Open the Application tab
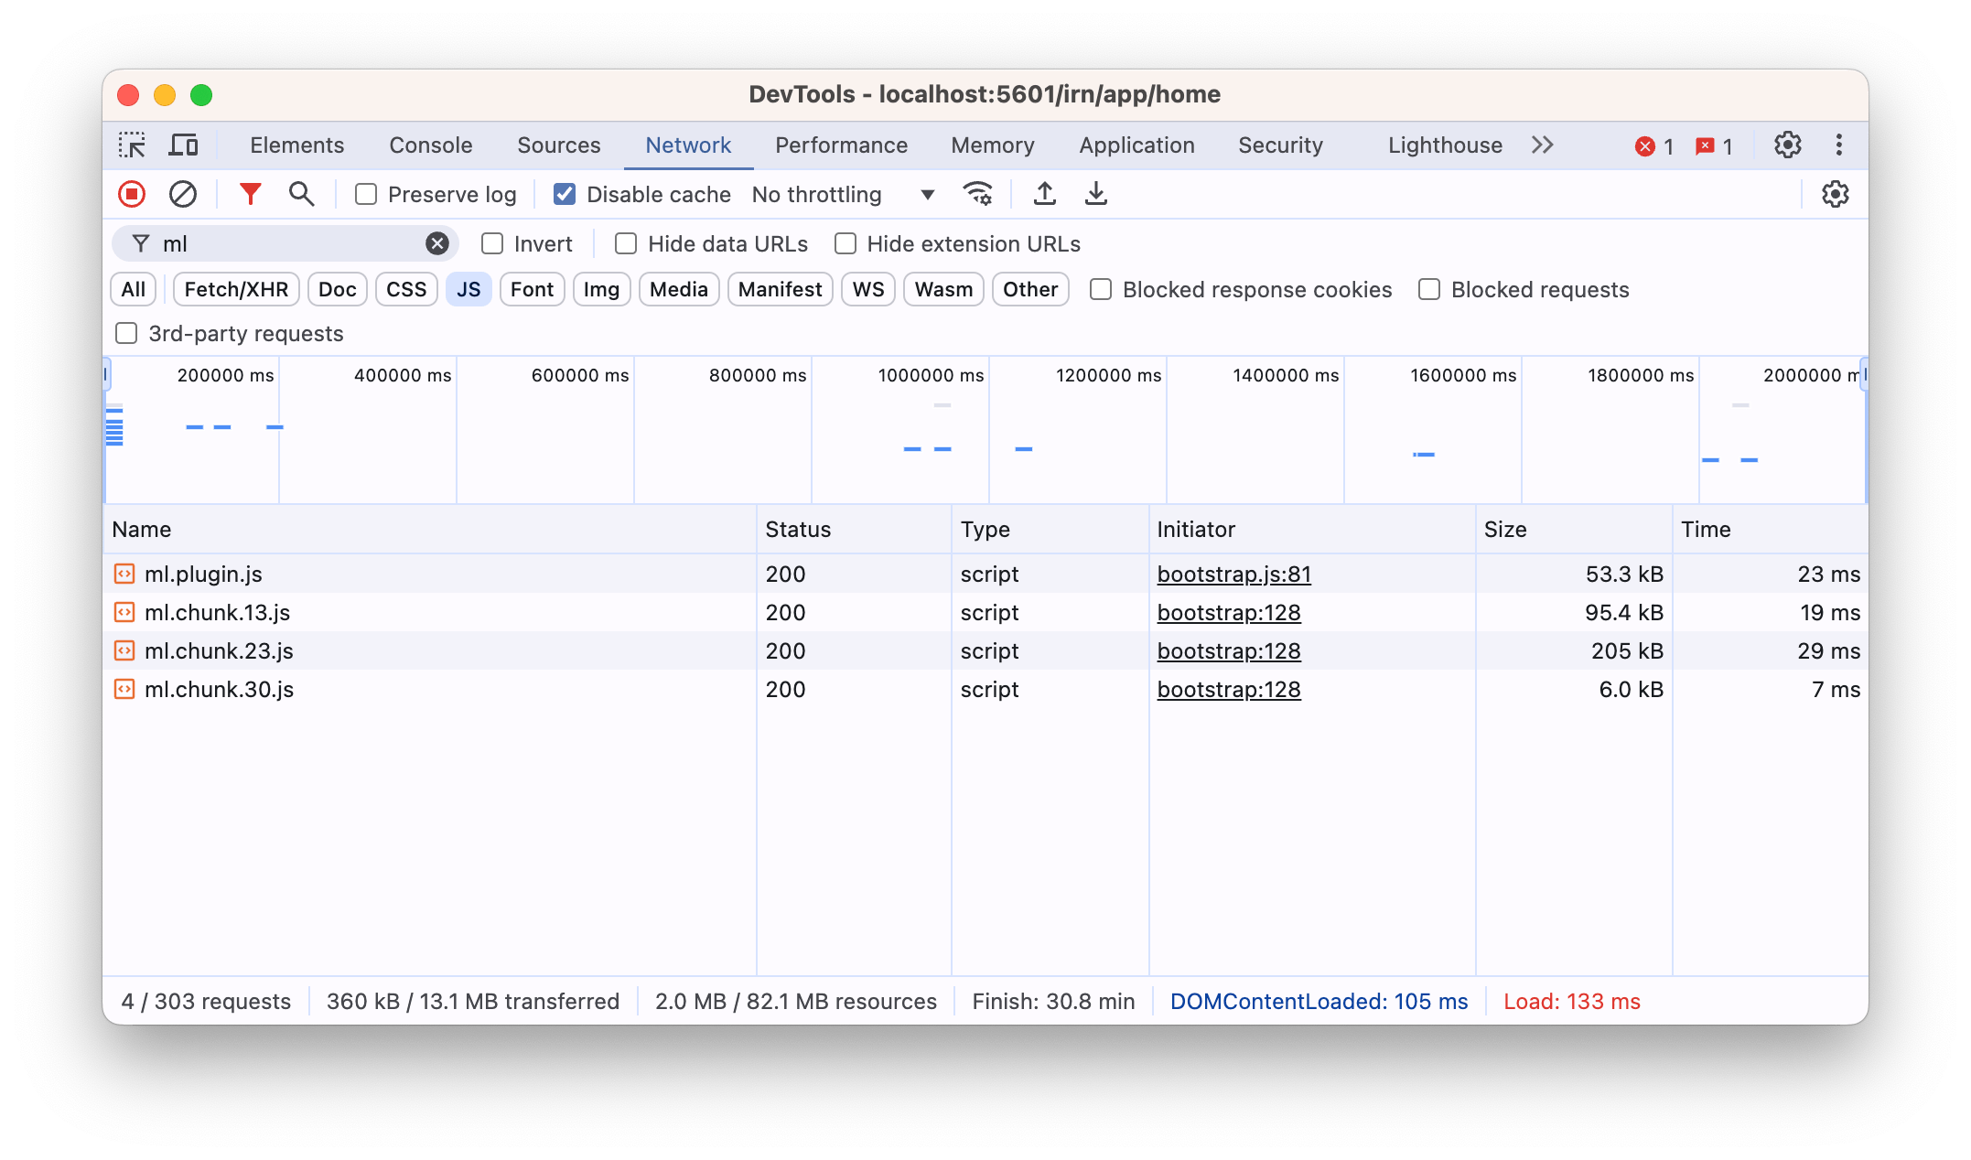 tap(1136, 145)
